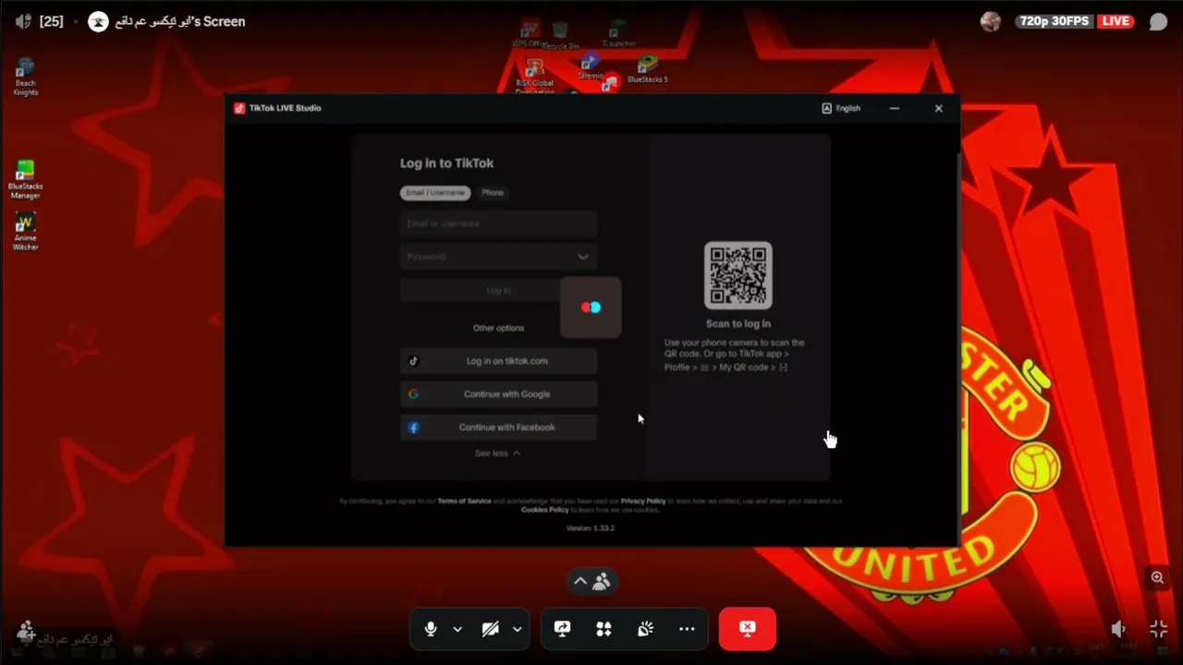Choose Continue with Google
The height and width of the screenshot is (665, 1183).
coord(498,394)
